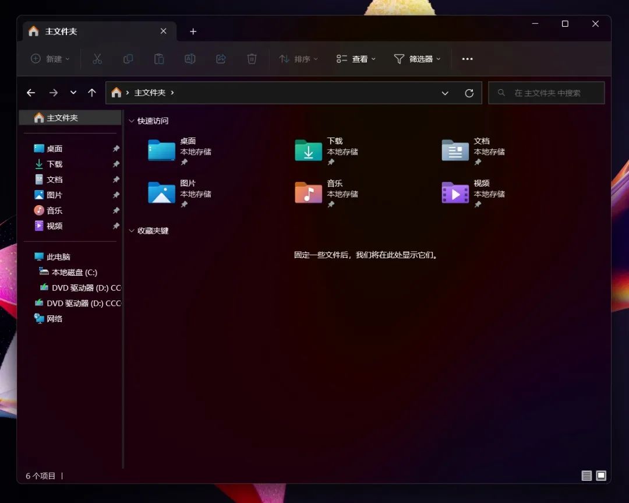Viewport: 629px width, 503px height.
Task: Open the 音乐 folder in quick access
Action: (327, 194)
